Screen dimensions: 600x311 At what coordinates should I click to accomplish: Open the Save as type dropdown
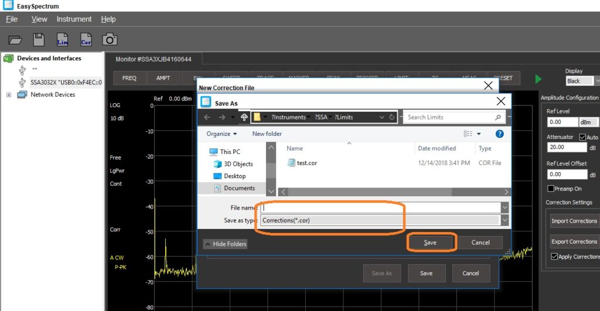point(504,220)
